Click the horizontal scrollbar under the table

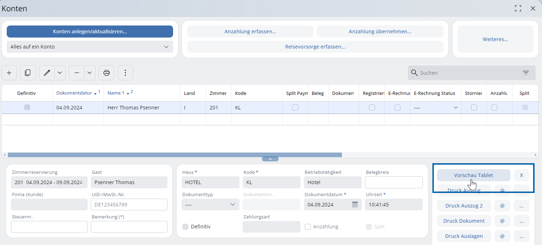coord(175,155)
